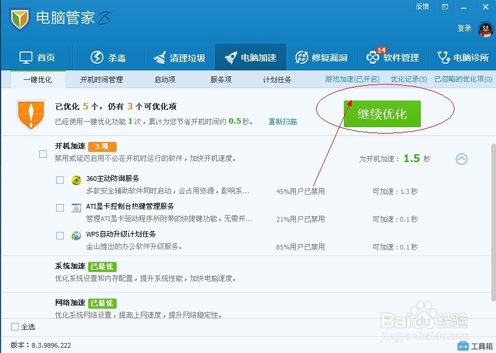
Task: Toggle the 全选 select-all checkbox
Action: (15, 326)
